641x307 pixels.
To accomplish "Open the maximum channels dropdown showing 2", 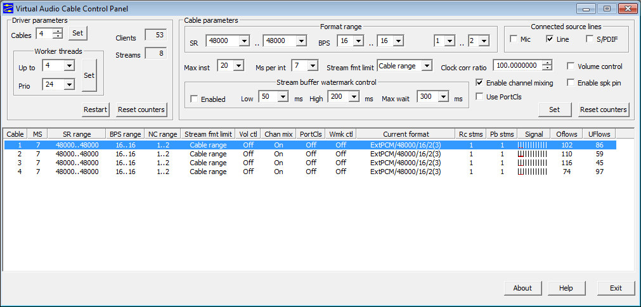I will click(484, 41).
